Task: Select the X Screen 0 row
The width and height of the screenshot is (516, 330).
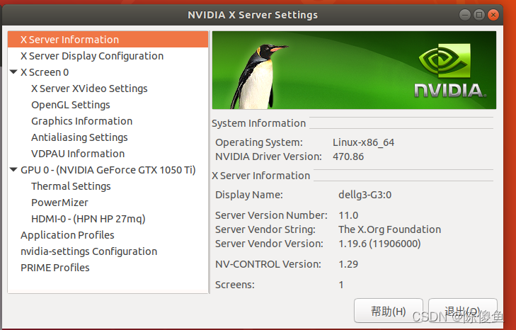Action: [108, 72]
